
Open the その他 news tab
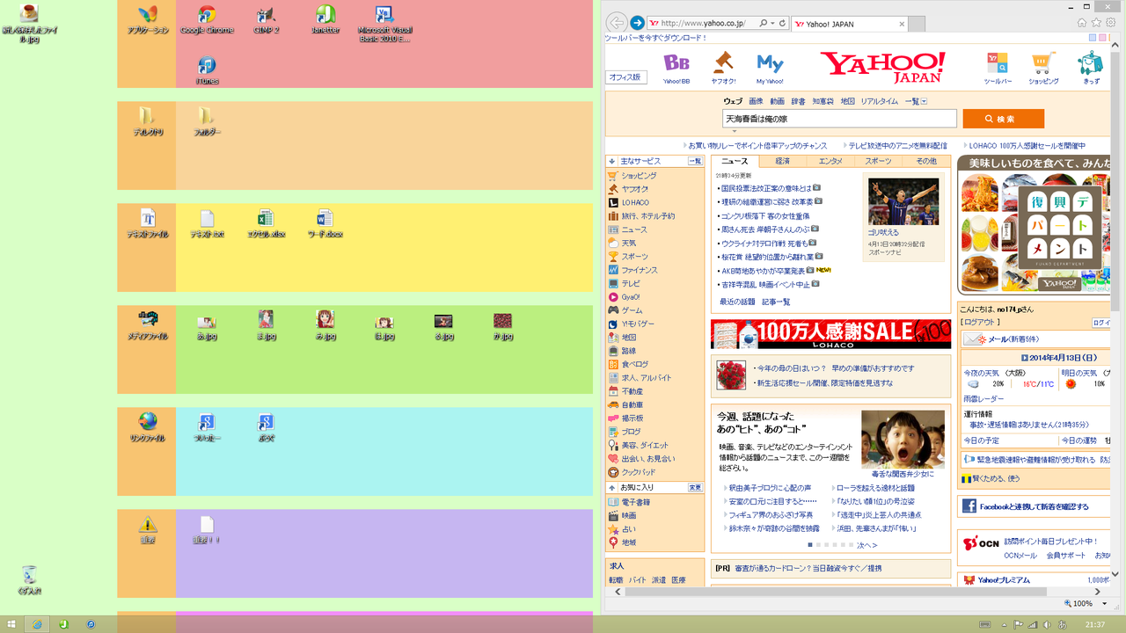pos(926,161)
